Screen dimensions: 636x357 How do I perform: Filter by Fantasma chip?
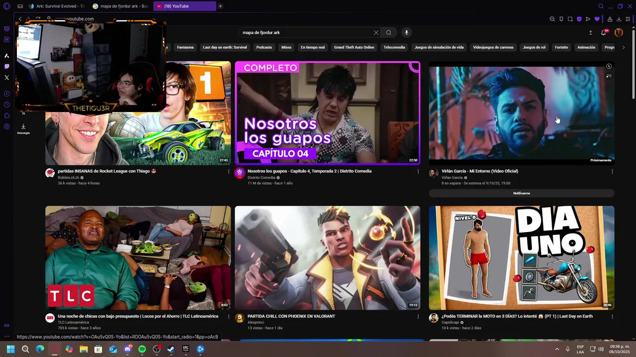click(185, 48)
